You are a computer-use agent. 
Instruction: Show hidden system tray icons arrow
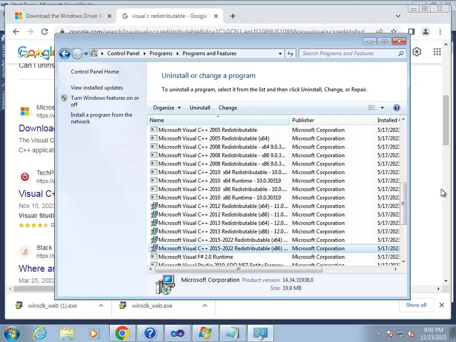(x=379, y=334)
